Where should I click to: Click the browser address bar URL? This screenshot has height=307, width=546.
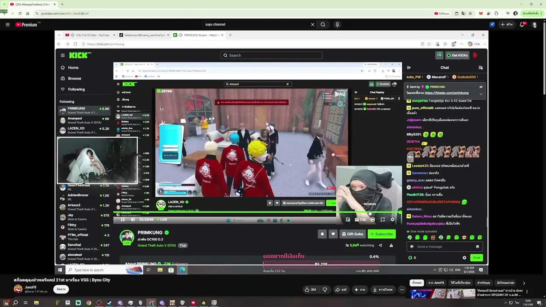click(64, 14)
